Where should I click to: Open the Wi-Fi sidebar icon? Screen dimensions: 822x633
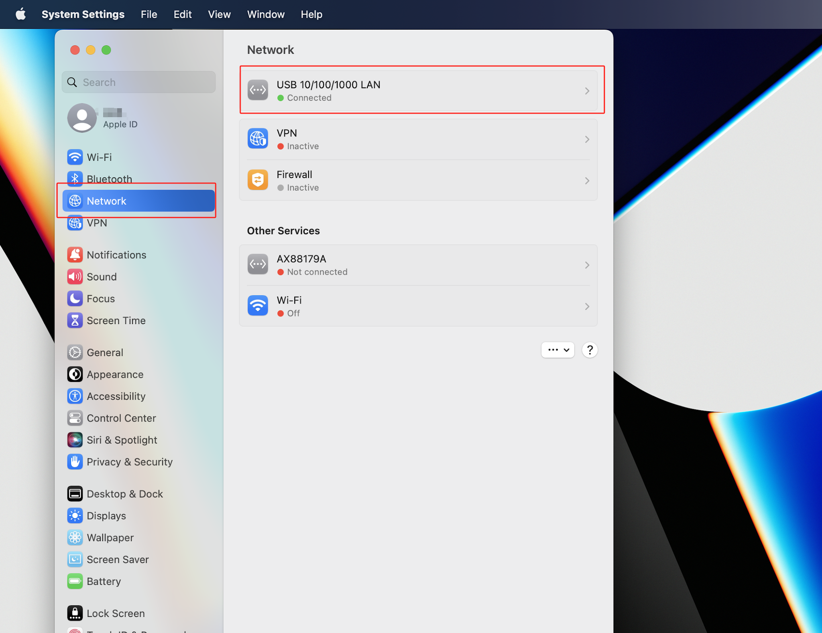pos(75,157)
